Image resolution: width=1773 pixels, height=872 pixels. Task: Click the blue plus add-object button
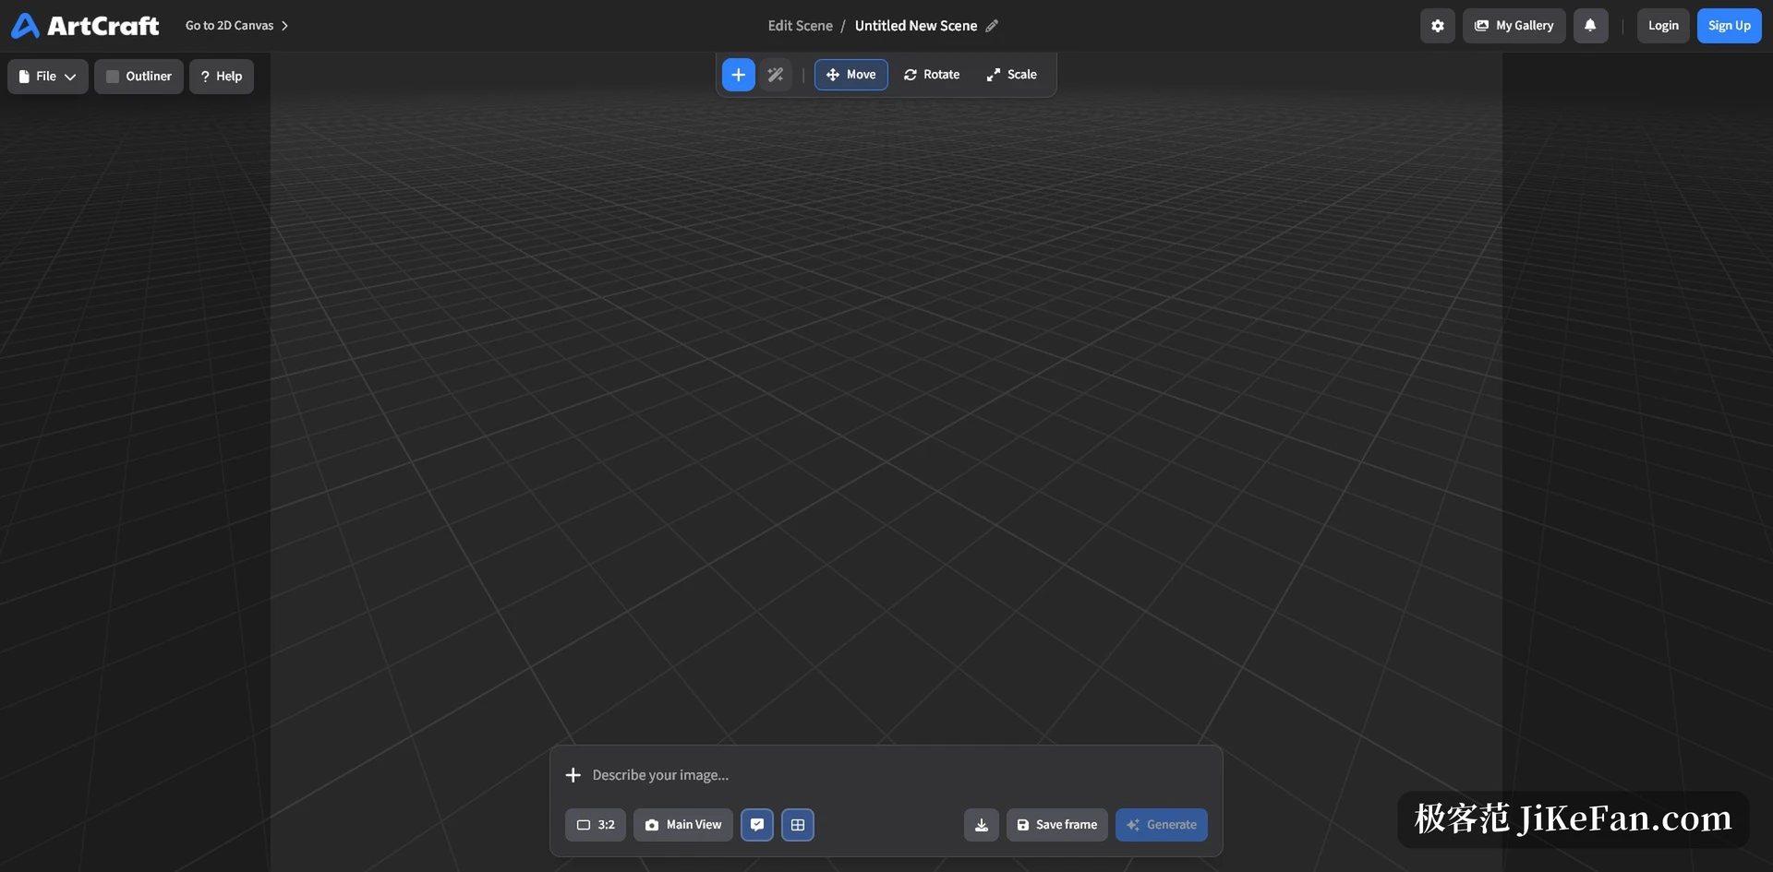click(738, 75)
